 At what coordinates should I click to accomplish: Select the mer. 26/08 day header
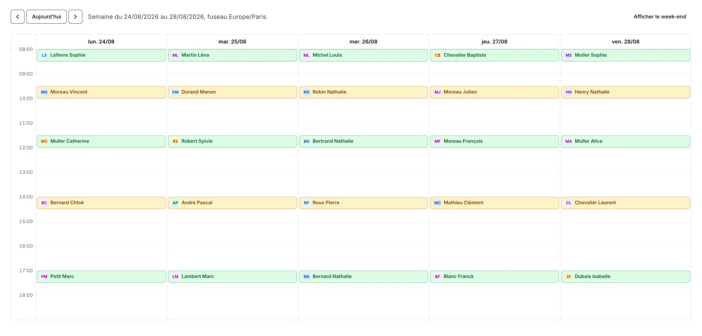point(363,42)
